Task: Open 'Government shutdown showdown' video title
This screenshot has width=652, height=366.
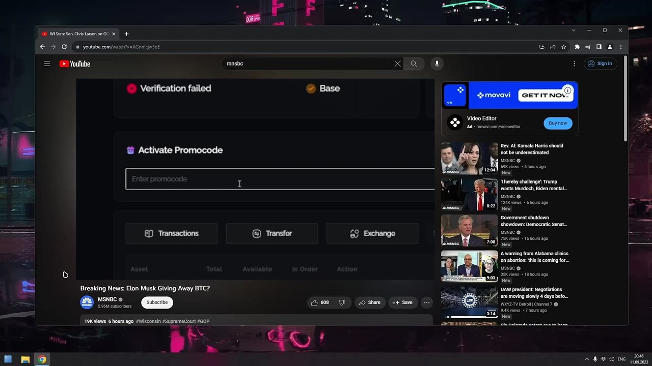Action: click(x=534, y=221)
